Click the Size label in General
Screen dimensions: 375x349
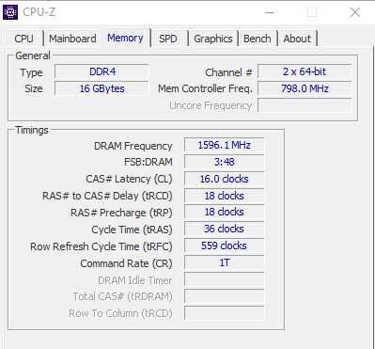(34, 88)
